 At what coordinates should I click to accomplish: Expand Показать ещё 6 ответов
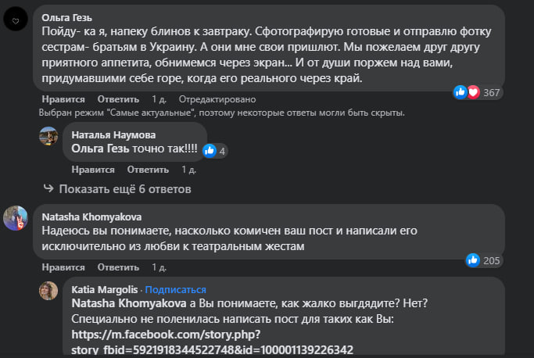(x=124, y=189)
